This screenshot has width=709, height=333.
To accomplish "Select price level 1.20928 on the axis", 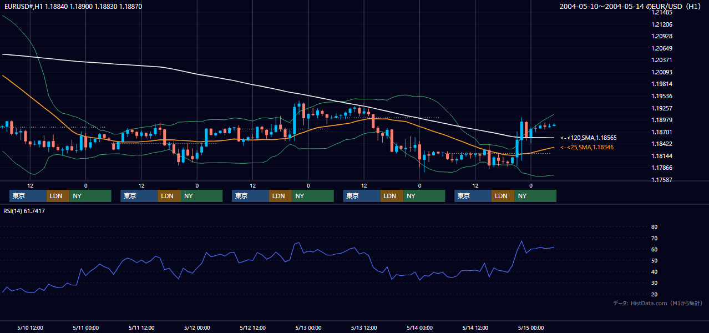I will [x=662, y=36].
